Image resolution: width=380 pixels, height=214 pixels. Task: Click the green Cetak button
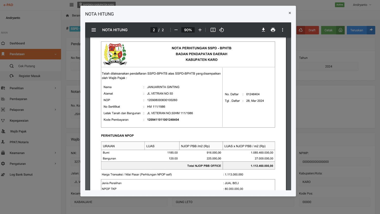pos(332,30)
